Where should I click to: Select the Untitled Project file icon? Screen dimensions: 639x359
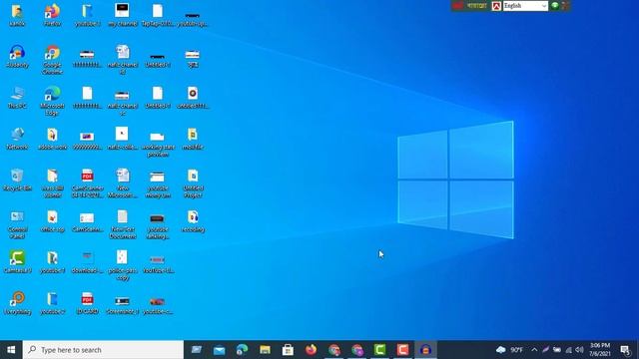coord(193,183)
